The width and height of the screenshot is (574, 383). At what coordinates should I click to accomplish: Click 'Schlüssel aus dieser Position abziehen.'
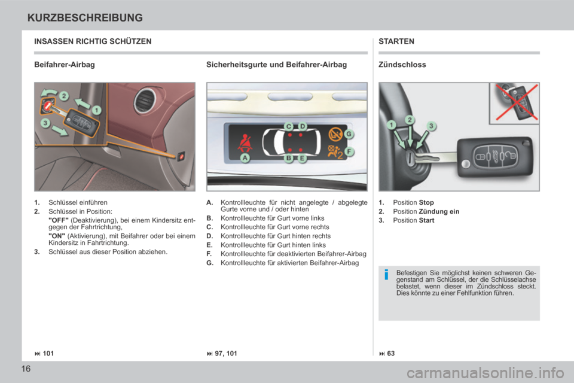pyautogui.click(x=108, y=252)
